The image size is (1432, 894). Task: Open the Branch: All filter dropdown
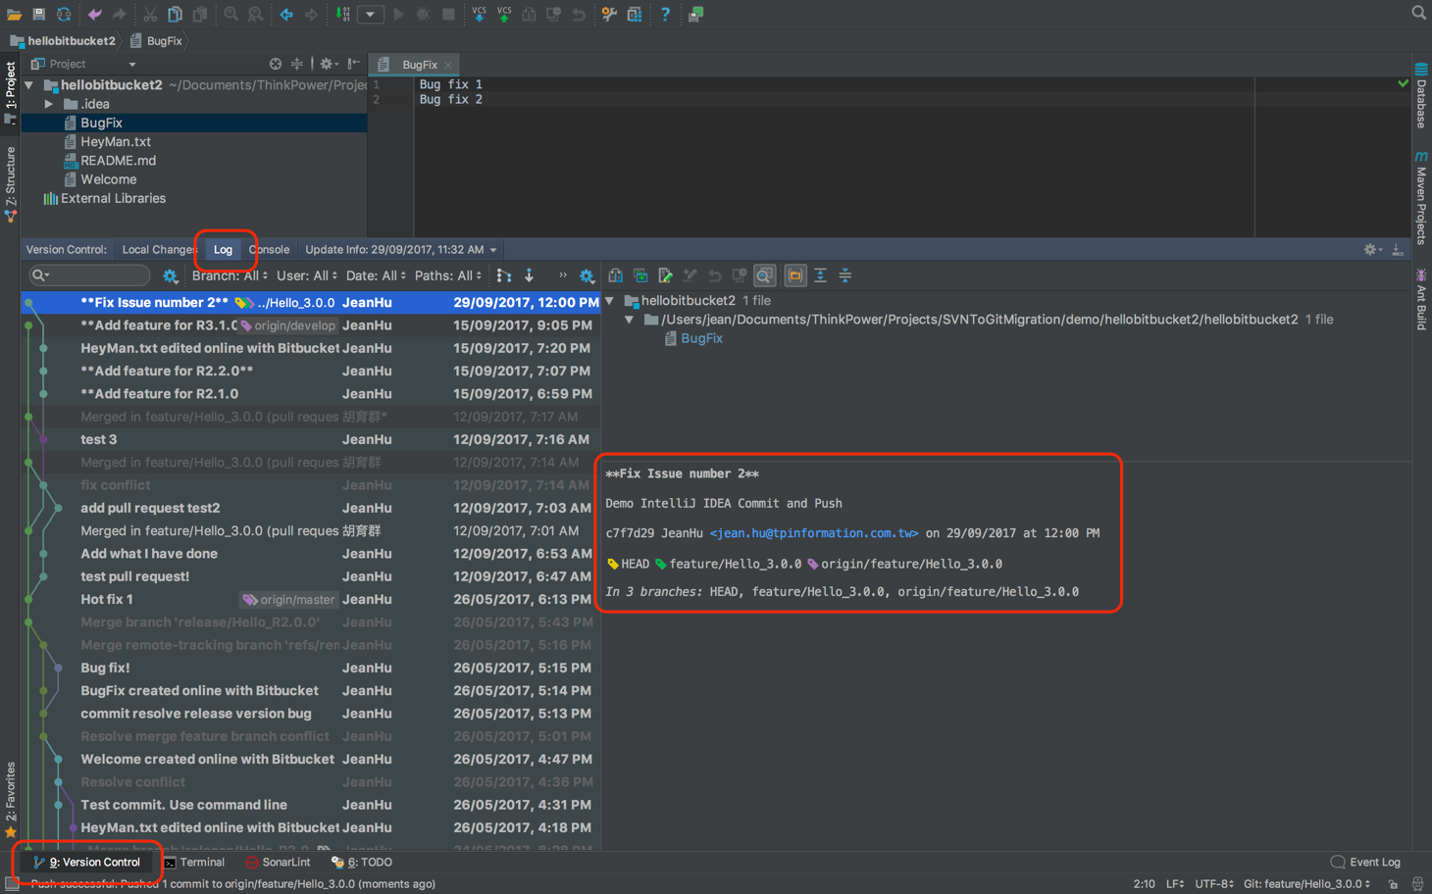pos(230,276)
